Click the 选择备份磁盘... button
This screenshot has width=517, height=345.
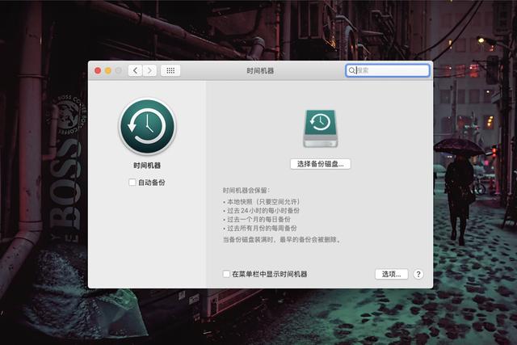tap(321, 164)
